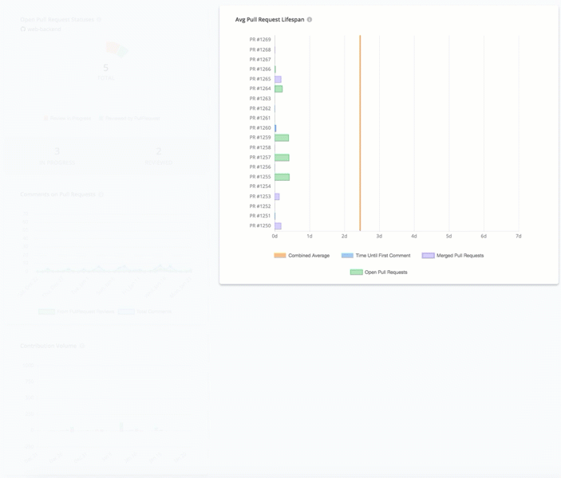
Task: Select PR #1266 row label
Action: [x=260, y=69]
